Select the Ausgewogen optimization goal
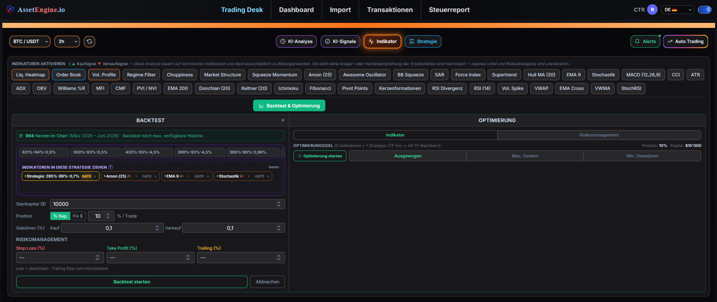 pyautogui.click(x=408, y=156)
